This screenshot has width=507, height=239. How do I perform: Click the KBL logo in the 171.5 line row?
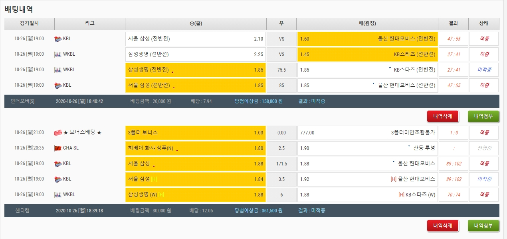click(x=58, y=163)
